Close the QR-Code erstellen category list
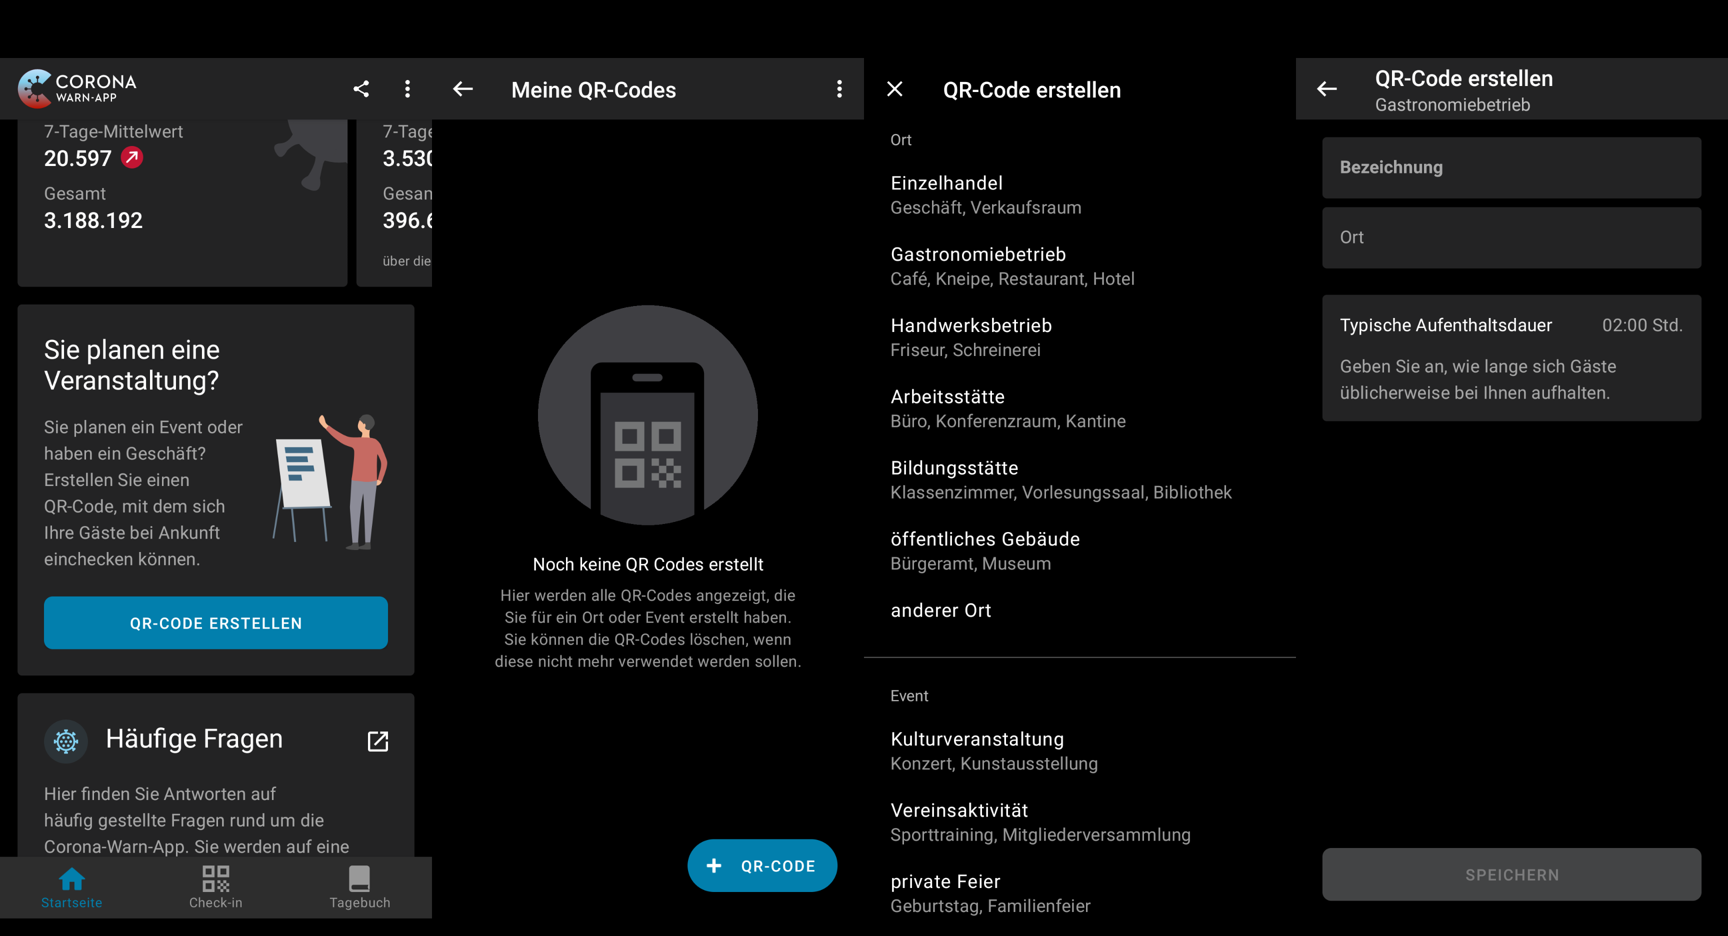This screenshot has width=1728, height=936. coord(894,88)
